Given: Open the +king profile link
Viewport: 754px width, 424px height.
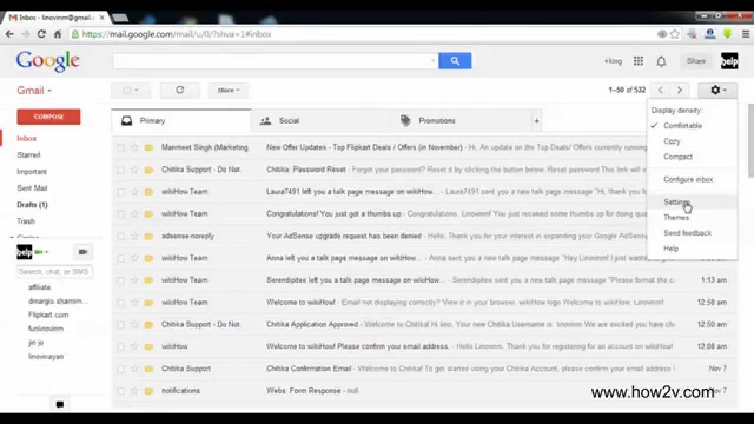Looking at the screenshot, I should pyautogui.click(x=613, y=61).
